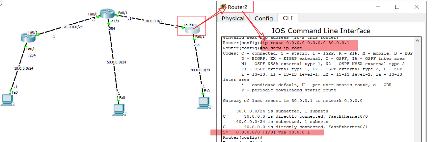
Task: Select the Router2 device in the topology
Action: (192, 29)
